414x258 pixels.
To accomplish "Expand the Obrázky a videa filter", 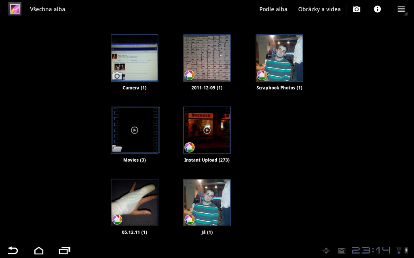I will (x=319, y=9).
